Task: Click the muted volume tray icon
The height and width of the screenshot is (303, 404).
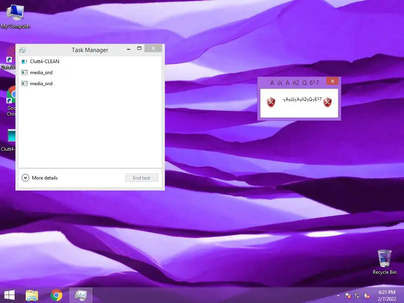Action: (367, 296)
